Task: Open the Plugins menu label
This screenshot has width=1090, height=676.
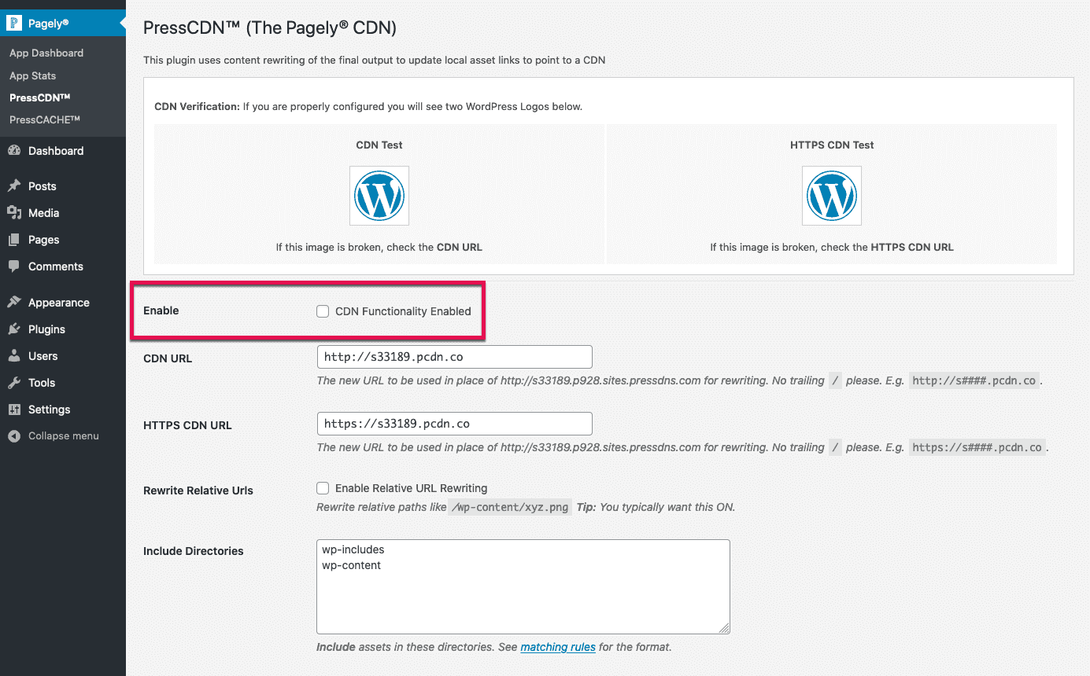Action: [47, 329]
